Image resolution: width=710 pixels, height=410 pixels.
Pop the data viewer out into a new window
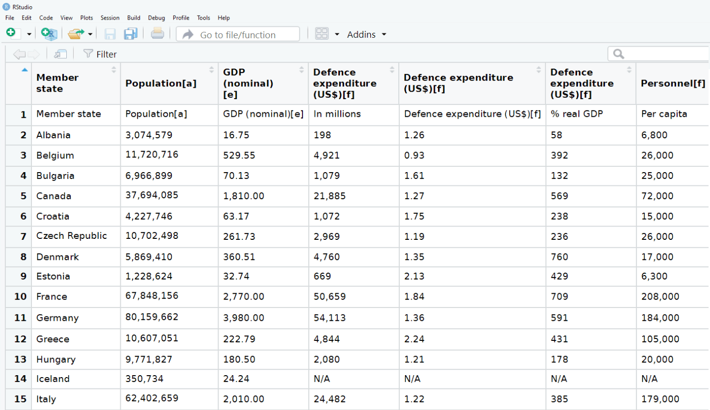[x=60, y=54]
